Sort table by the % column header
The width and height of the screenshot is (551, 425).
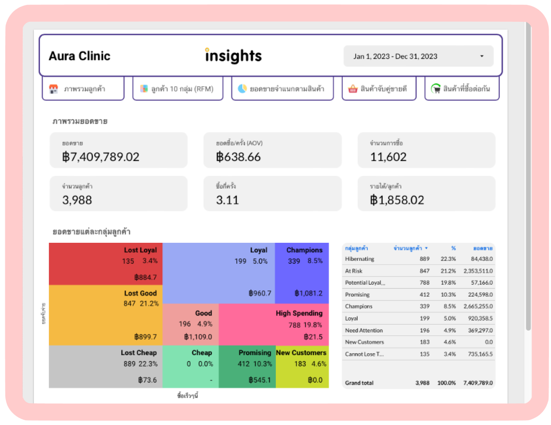coord(453,248)
